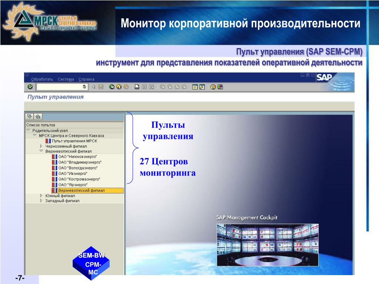Image resolution: width=379 pixels, height=284 pixels.
Task: Click the Next Page icon
Action: [x=177, y=87]
